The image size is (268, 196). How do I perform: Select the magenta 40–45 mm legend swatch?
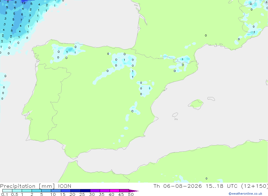coord(114,191)
